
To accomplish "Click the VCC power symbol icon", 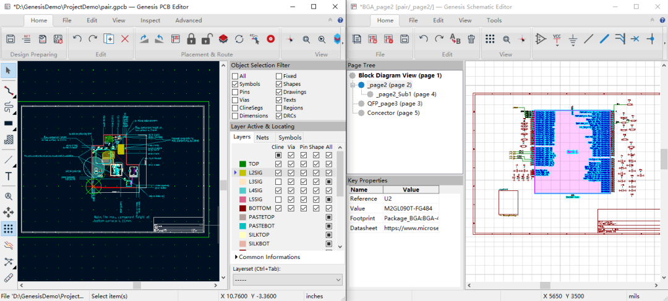I will 557,39.
